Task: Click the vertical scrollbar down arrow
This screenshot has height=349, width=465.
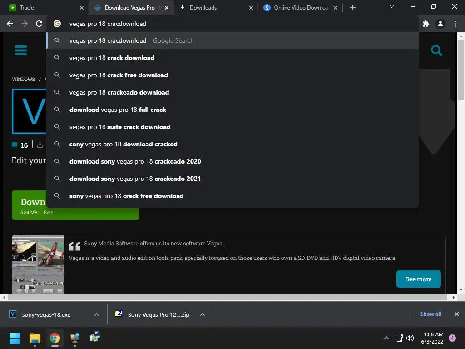Action: click(460, 289)
